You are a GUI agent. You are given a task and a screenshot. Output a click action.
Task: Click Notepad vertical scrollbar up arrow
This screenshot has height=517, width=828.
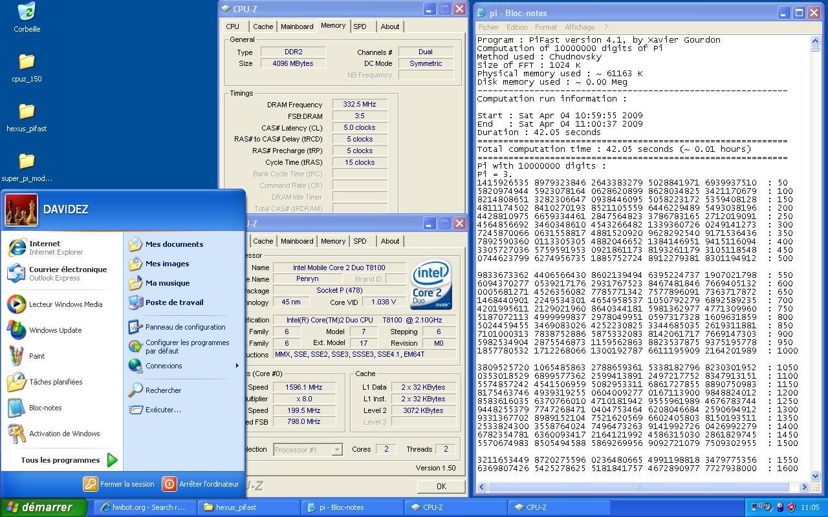pos(816,41)
